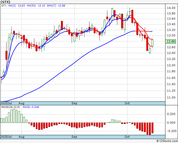Click the 2025Jul label on price chart axis
Viewport: 178px width, 143px height.
6,103
